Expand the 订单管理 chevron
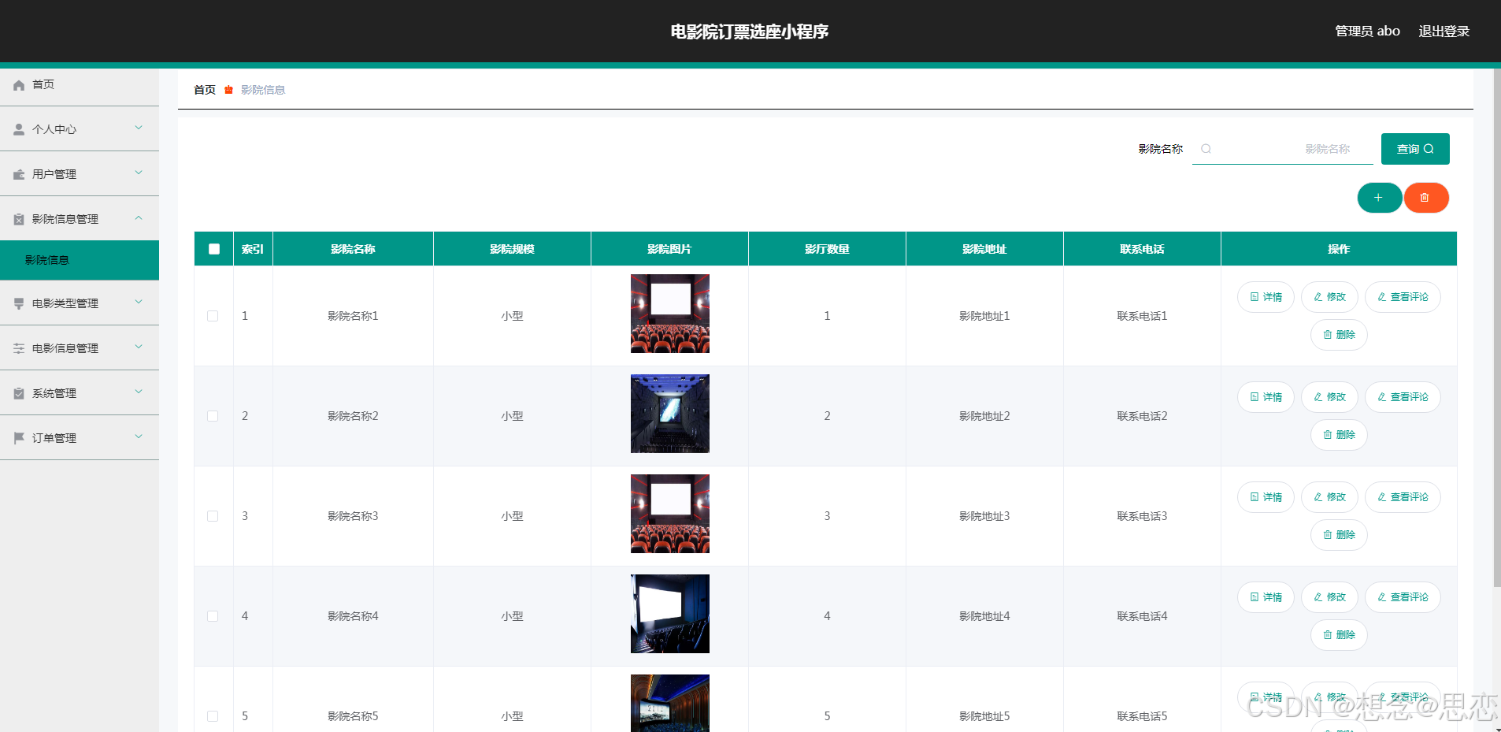Image resolution: width=1501 pixels, height=732 pixels. click(139, 437)
